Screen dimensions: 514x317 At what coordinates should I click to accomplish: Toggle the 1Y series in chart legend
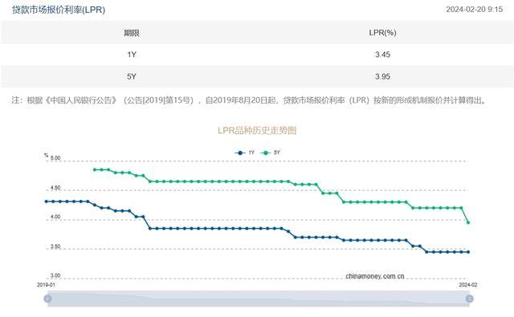click(244, 152)
